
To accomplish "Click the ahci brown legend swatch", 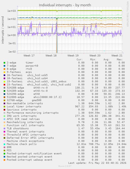I will [x=4, y=97].
